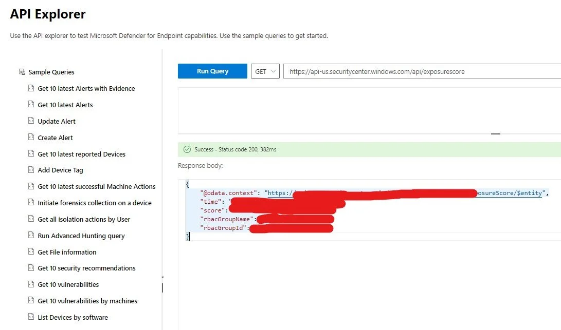Click the "score" key in response JSON

(212, 210)
